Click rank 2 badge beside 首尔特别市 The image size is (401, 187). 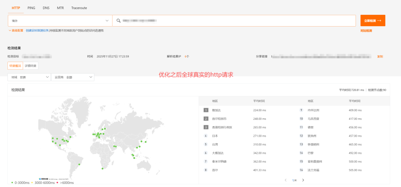click(206, 119)
